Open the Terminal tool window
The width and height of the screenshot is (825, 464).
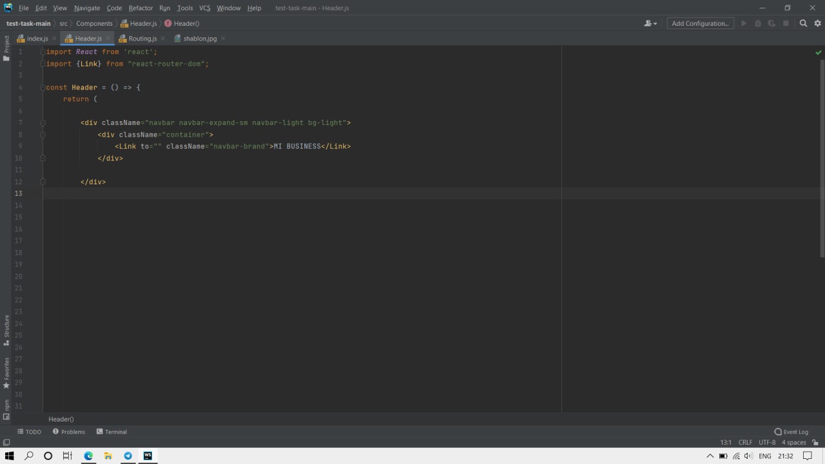click(x=112, y=432)
